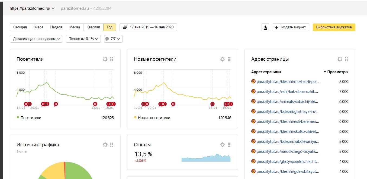
Task: Open the glisty/sosalshchiki.ht page link
Action: click(x=288, y=161)
